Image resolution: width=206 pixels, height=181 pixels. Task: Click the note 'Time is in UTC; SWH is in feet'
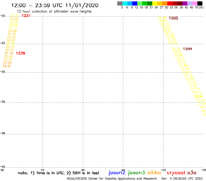click(x=58, y=173)
